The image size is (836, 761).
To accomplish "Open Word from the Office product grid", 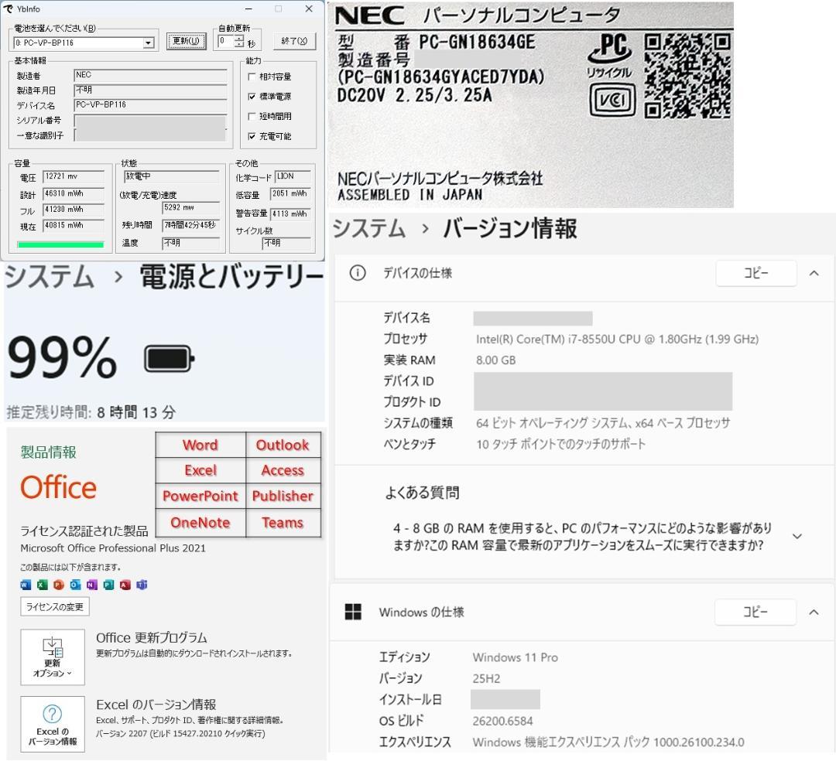I will 200,445.
